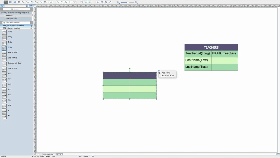Open the Custom 212% zoom dropdown
The height and width of the screenshot is (158, 280).
click(49, 154)
